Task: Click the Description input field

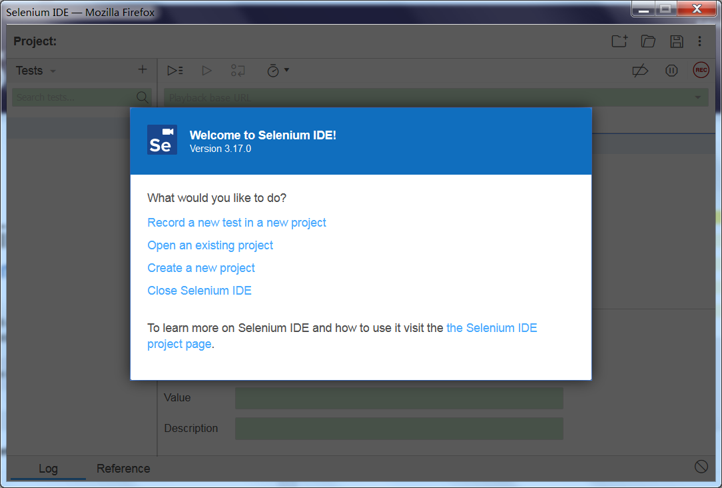Action: pos(399,429)
